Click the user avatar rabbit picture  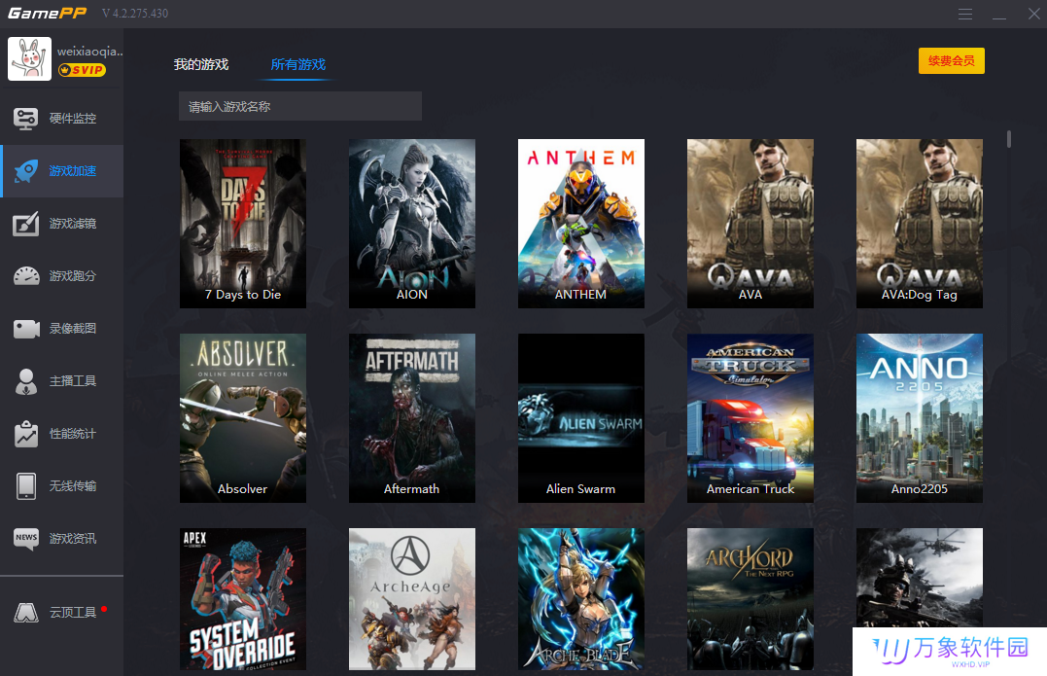coord(29,58)
